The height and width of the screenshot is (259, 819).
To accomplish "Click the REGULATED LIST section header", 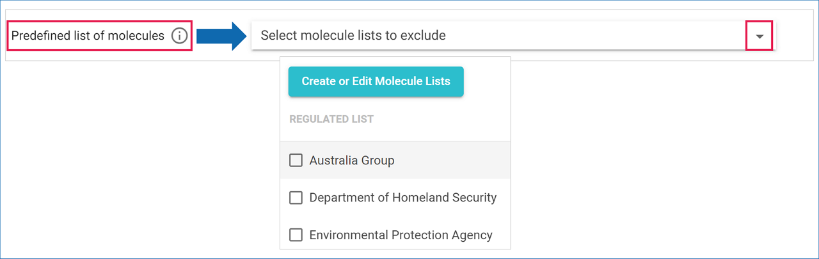I will coord(331,119).
